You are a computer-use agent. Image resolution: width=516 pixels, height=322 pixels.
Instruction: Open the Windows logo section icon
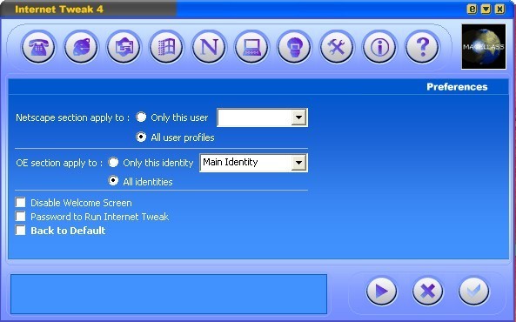(166, 47)
